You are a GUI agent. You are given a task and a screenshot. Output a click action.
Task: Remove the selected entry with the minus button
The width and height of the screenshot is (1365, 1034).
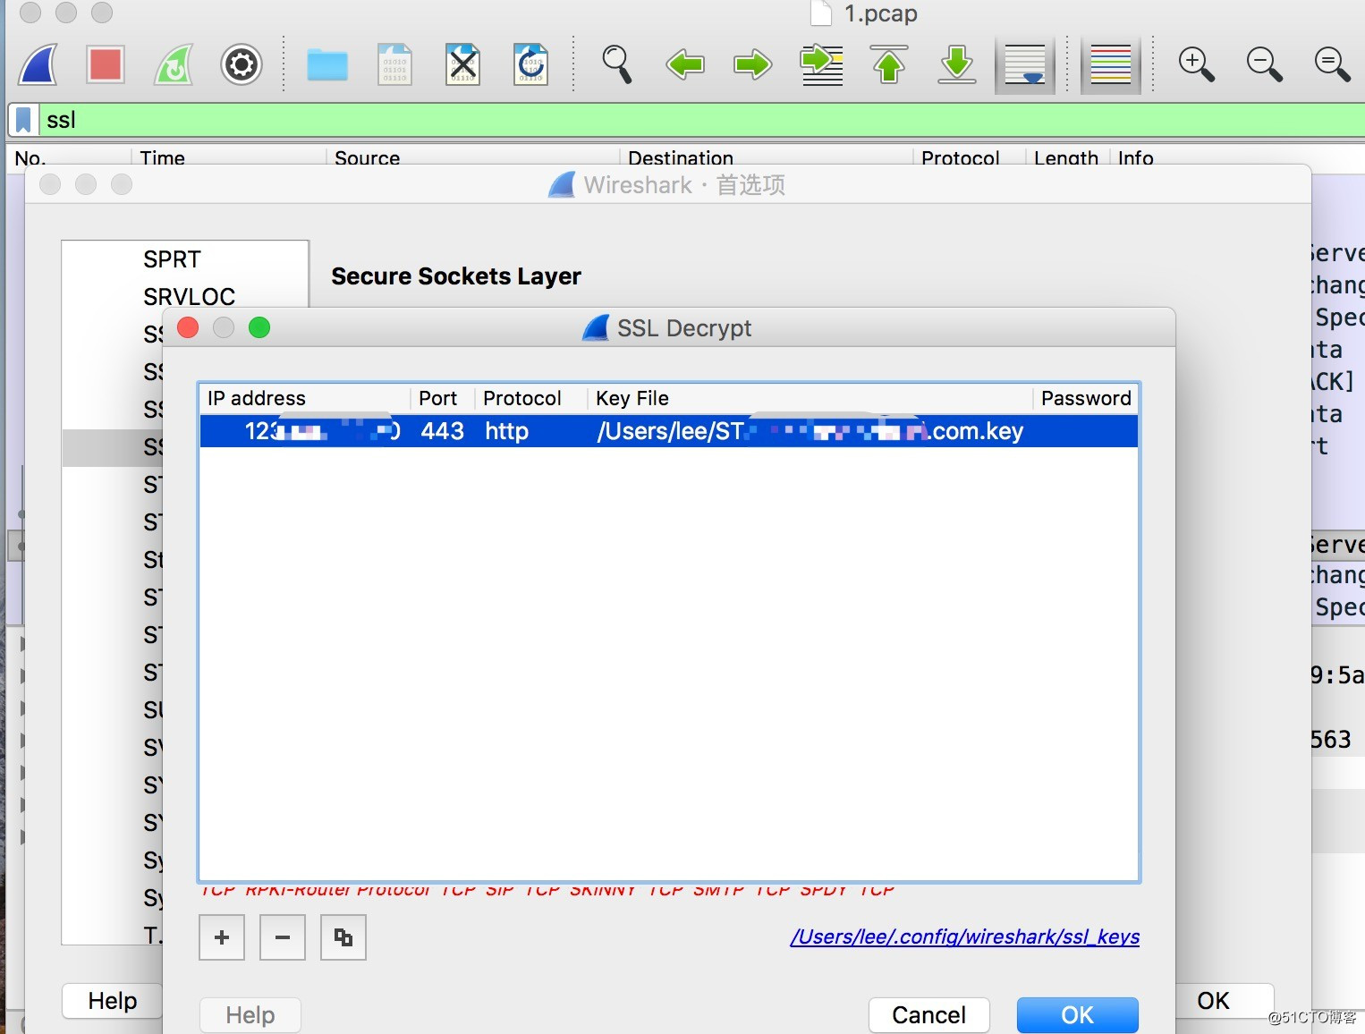[x=283, y=937]
